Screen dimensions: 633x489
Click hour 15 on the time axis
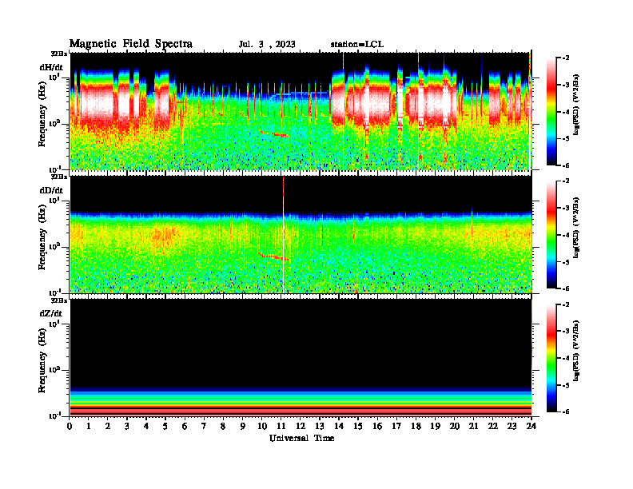pos(358,427)
